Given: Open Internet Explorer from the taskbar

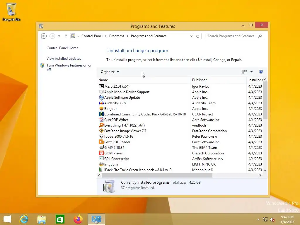Looking at the screenshot, I should (x=24, y=219).
